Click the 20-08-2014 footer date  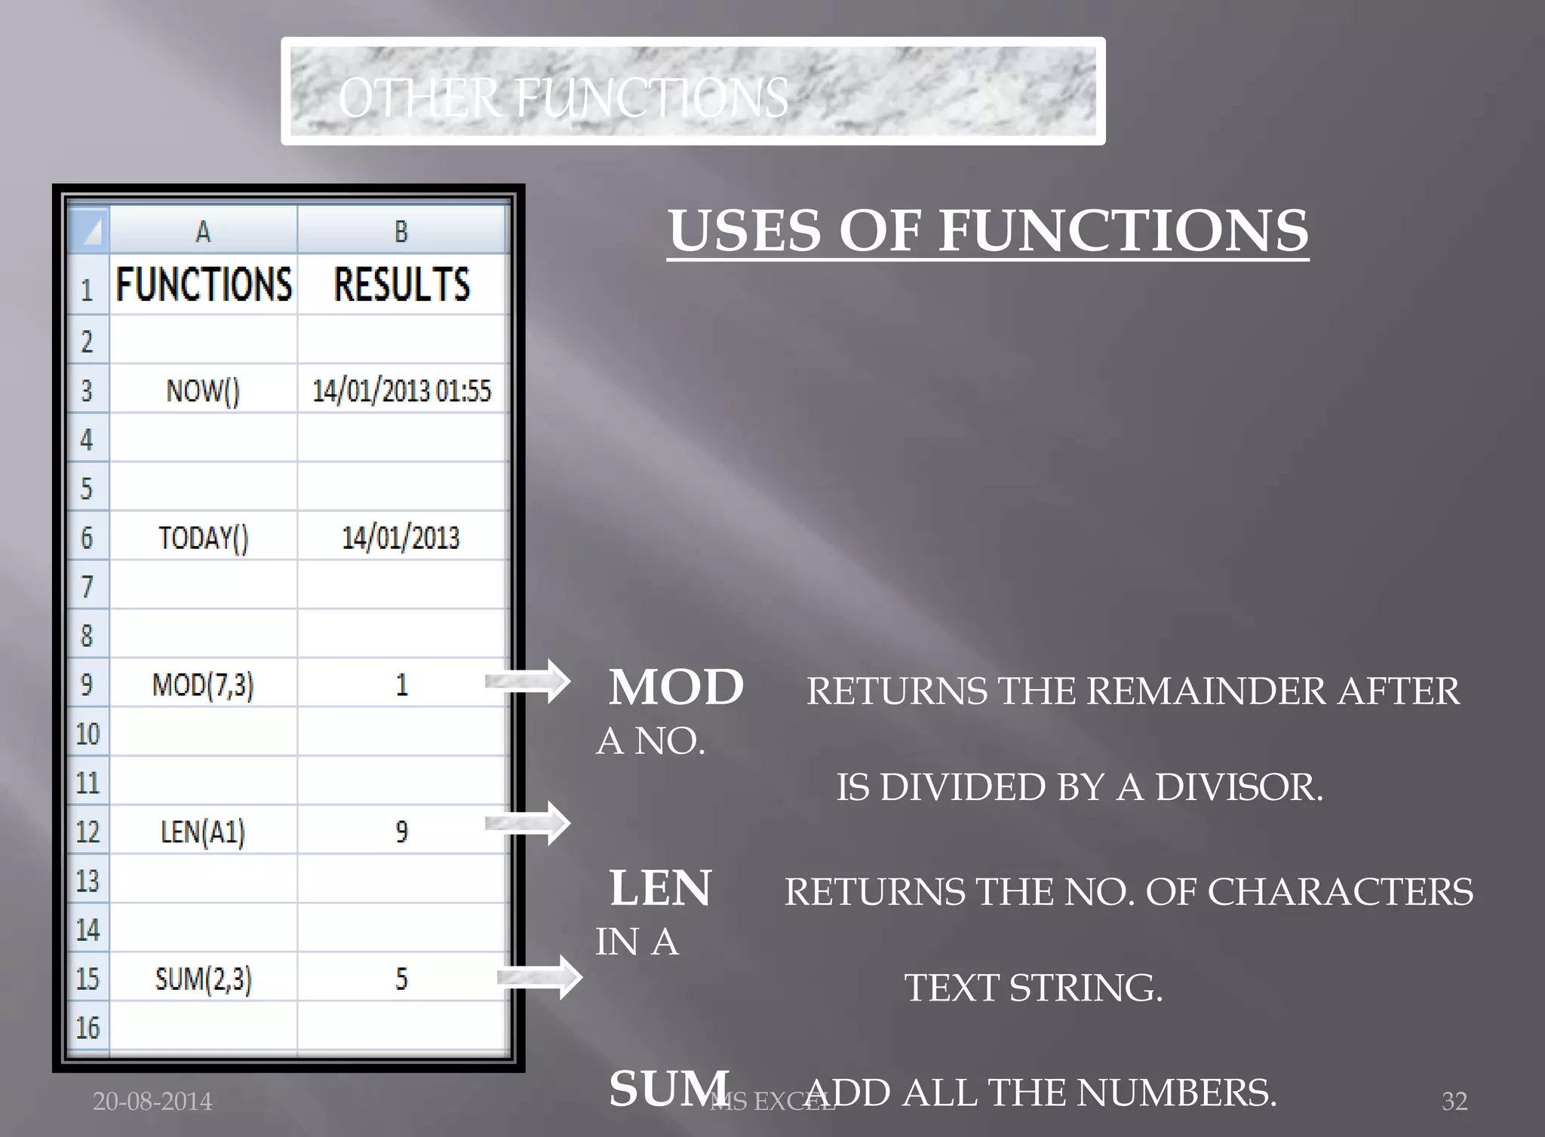152,1102
